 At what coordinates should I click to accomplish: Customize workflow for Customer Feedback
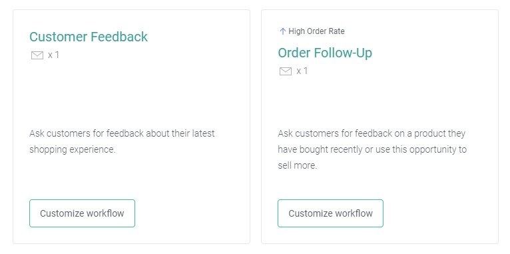82,213
